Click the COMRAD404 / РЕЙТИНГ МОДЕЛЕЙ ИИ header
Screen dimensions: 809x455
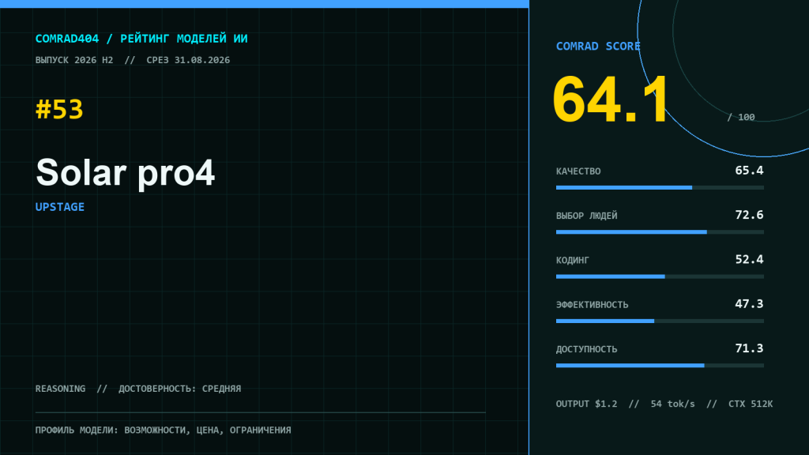[x=141, y=39]
